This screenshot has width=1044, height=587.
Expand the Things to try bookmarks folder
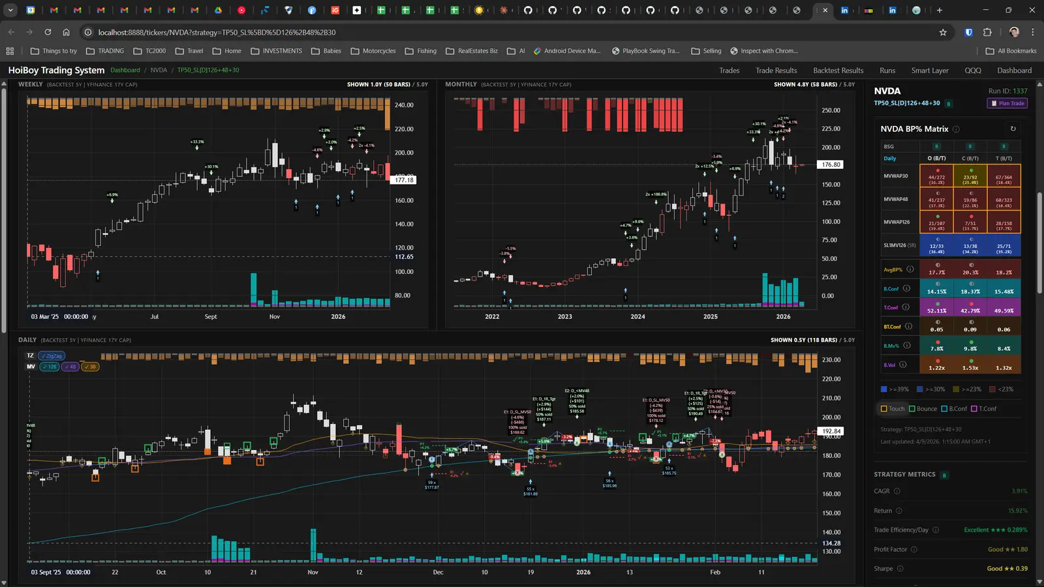54,51
